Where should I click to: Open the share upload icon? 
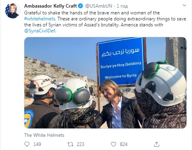[156, 144]
